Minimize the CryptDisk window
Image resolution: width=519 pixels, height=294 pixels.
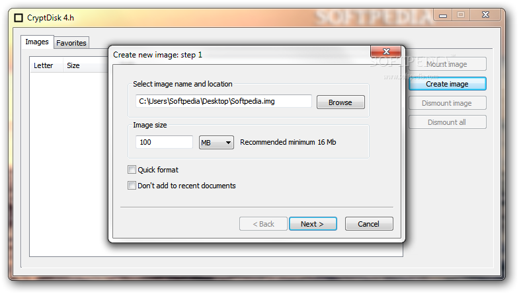pyautogui.click(x=443, y=15)
